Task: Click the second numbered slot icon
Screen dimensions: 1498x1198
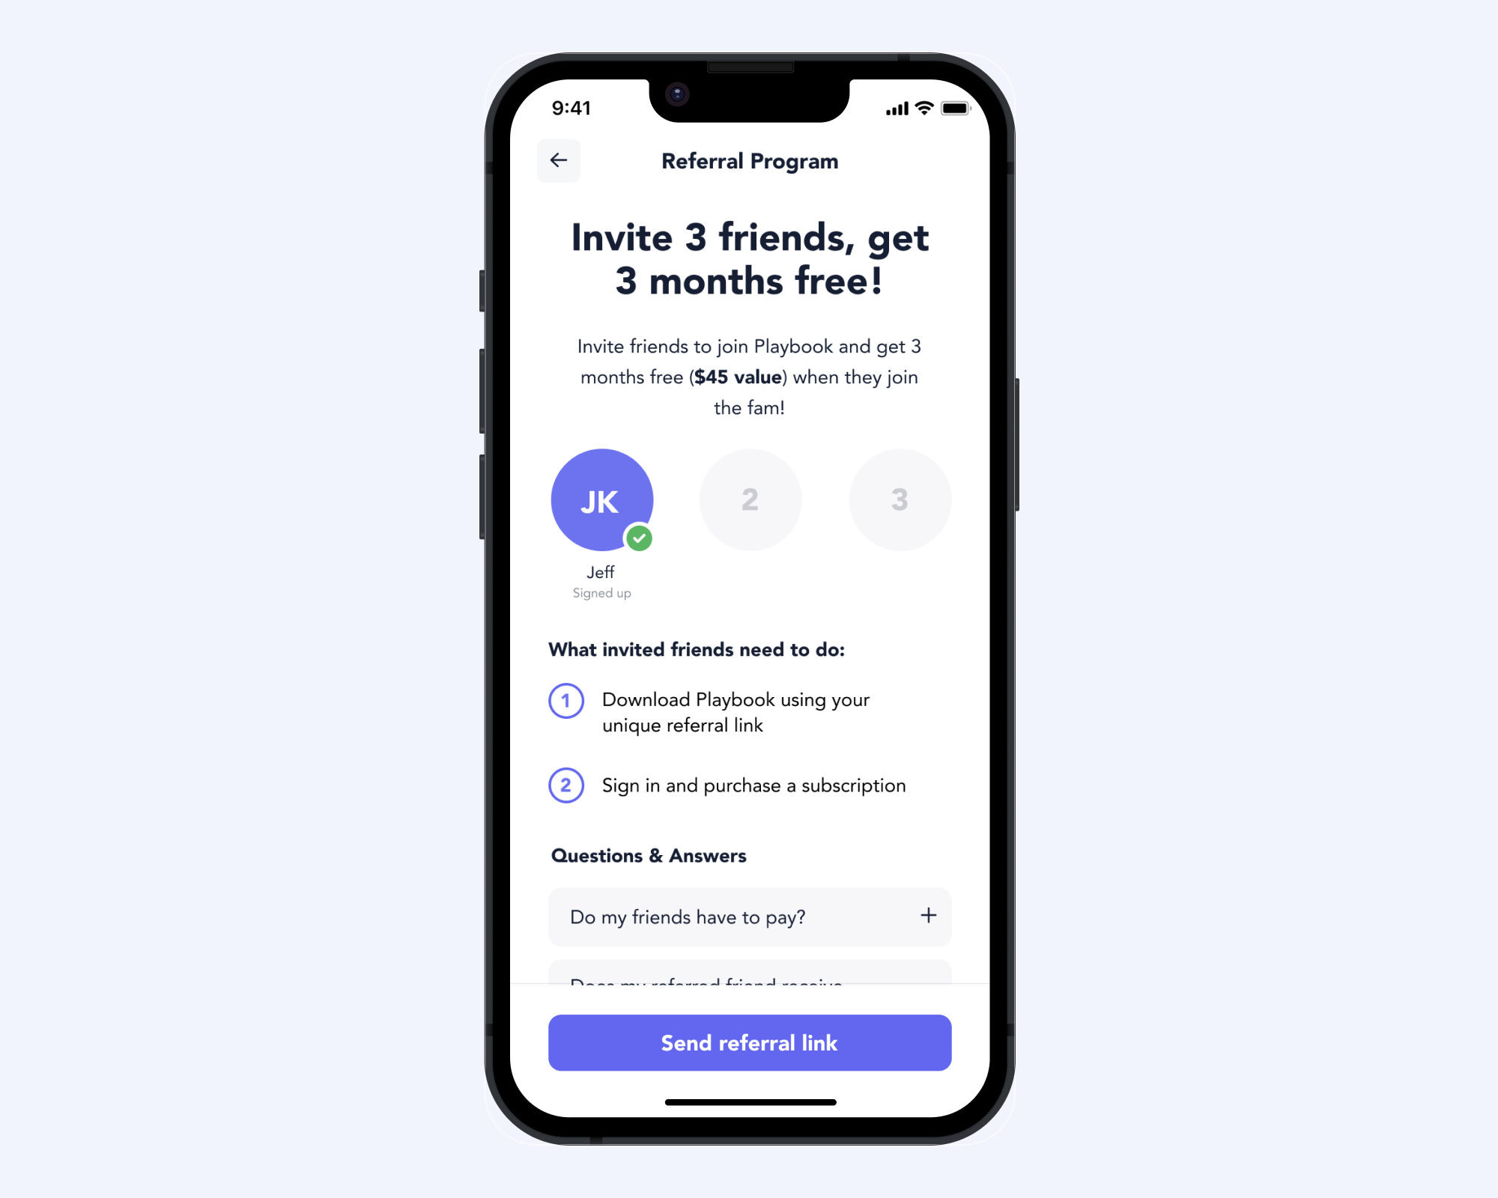Action: tap(750, 500)
